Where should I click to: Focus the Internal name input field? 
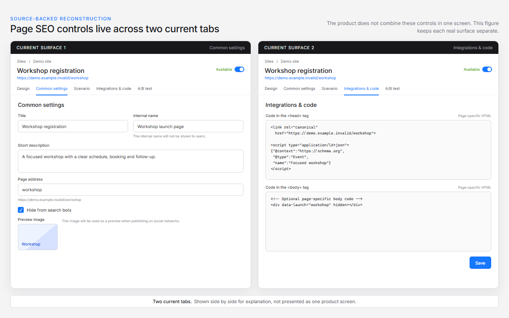click(x=188, y=126)
